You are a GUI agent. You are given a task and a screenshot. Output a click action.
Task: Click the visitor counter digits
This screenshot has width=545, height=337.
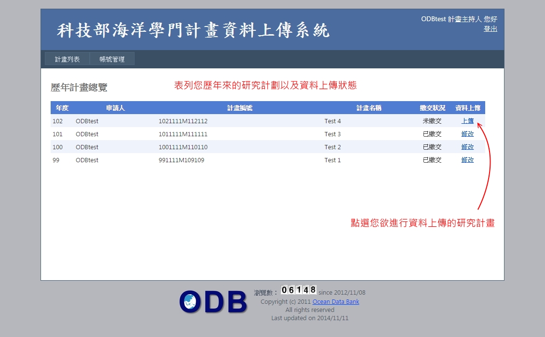coord(299,290)
